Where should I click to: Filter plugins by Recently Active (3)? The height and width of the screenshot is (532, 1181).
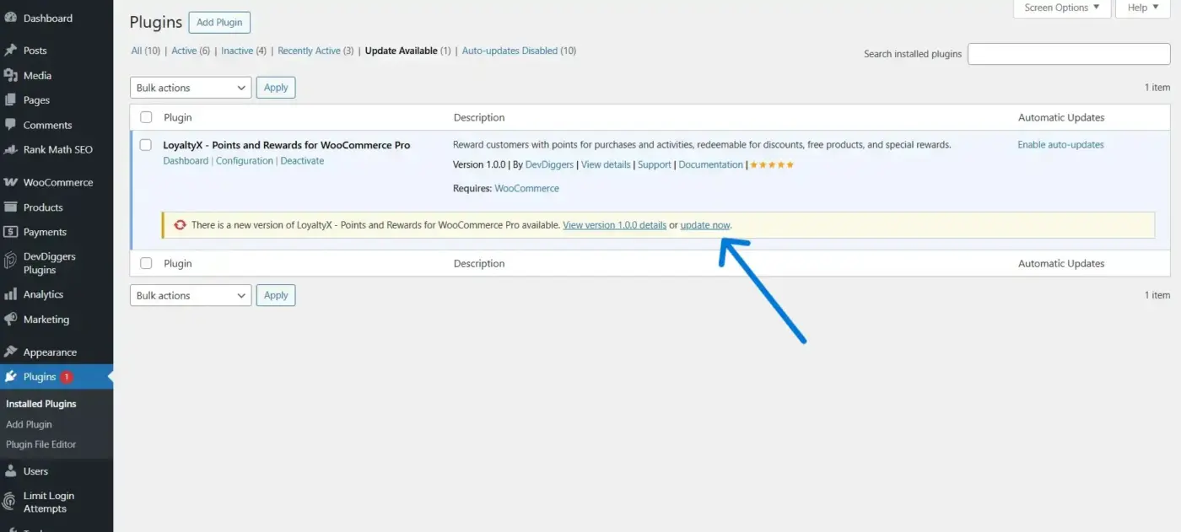coord(315,51)
